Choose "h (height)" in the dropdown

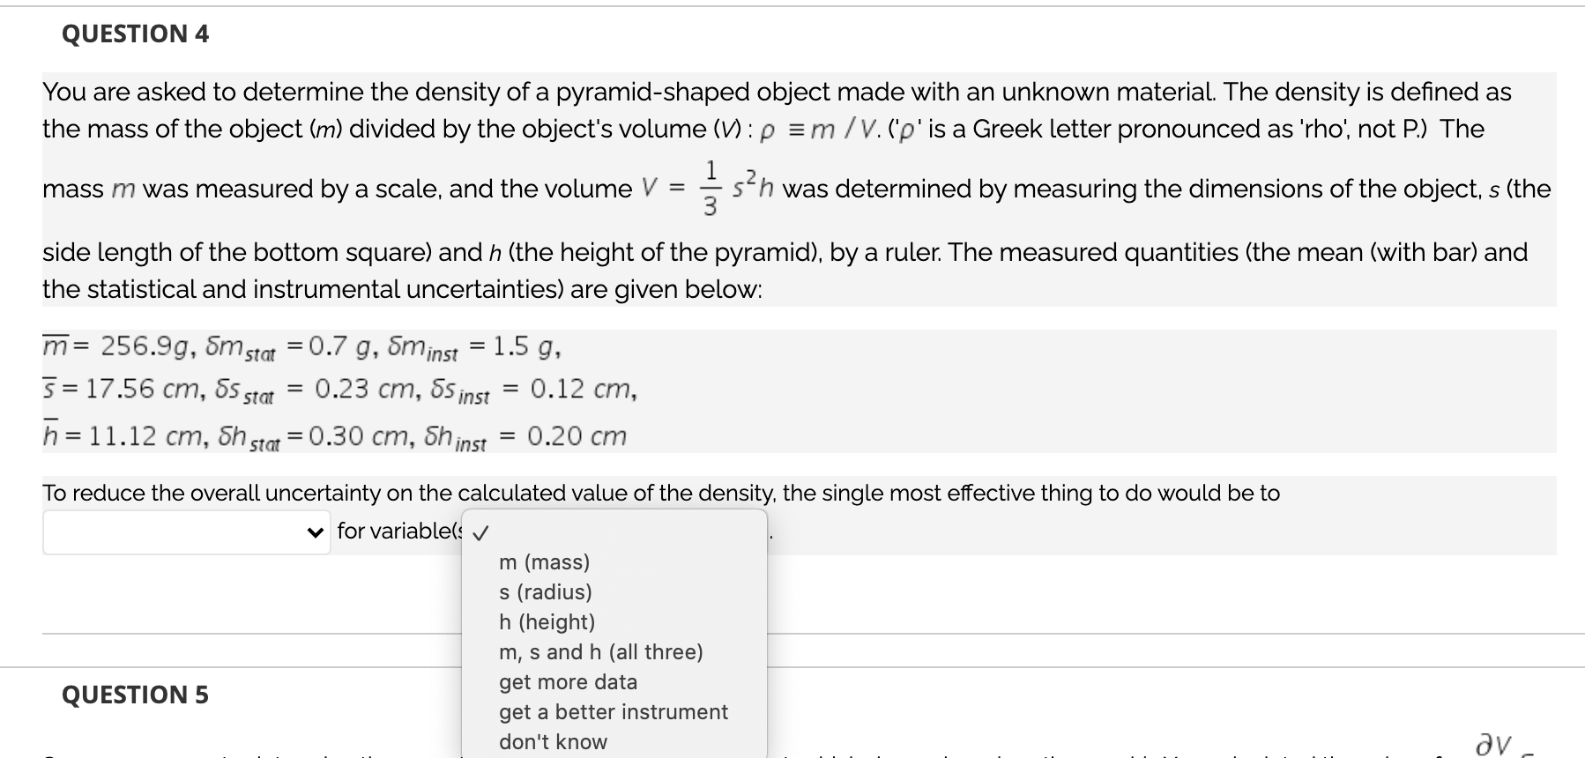click(x=547, y=622)
